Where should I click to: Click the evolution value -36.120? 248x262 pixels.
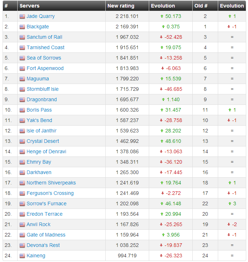(173, 162)
